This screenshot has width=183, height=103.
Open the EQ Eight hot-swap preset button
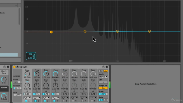click(104, 67)
